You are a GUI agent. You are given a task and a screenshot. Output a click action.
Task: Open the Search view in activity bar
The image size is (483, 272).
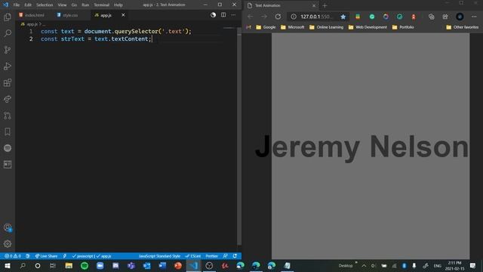(8, 33)
